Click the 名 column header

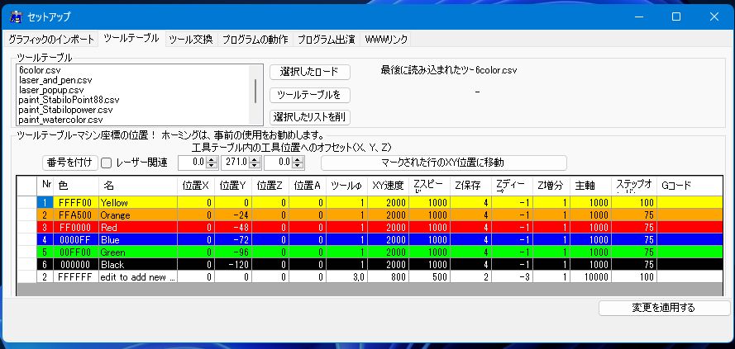click(138, 186)
